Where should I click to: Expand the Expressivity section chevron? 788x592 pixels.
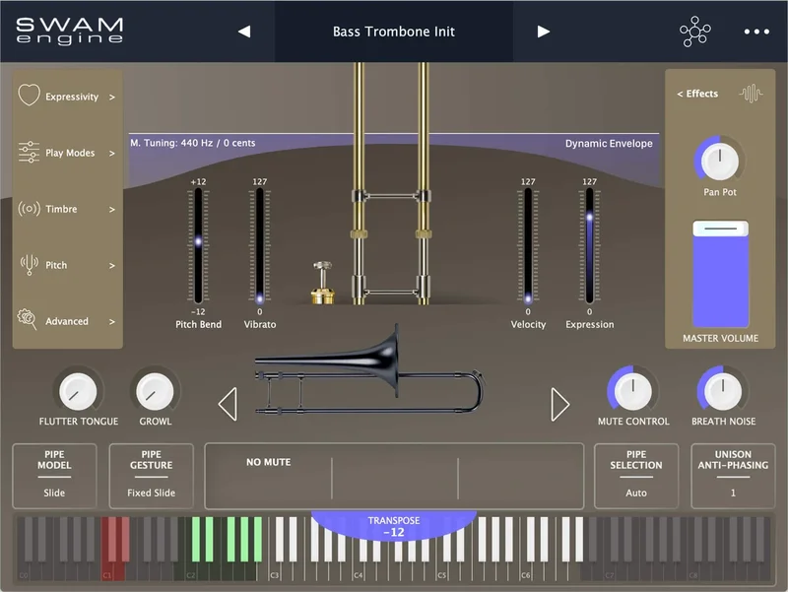pos(112,97)
